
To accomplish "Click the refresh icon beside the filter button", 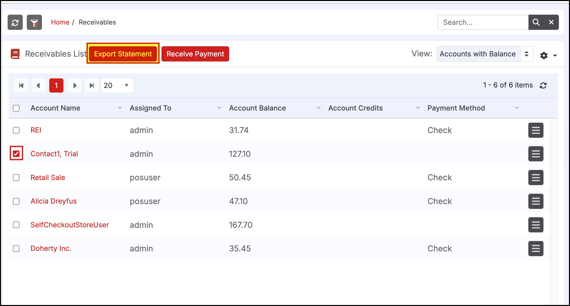I will [x=15, y=22].
